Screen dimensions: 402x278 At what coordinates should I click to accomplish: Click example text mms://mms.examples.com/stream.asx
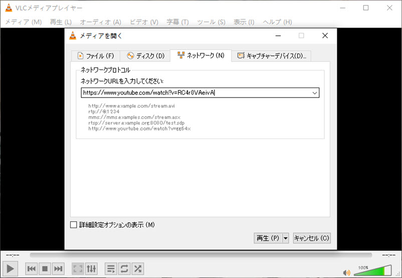134,117
